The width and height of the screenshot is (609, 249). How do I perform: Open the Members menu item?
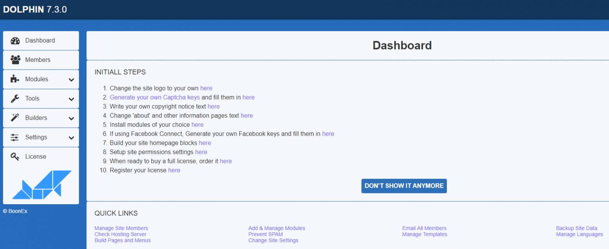pos(38,60)
